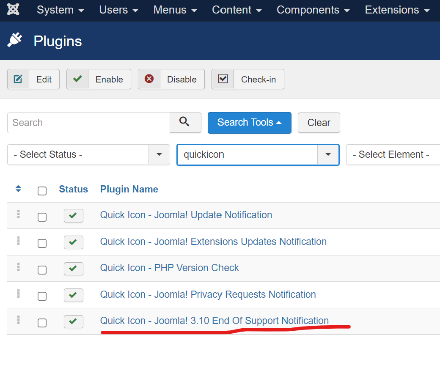Click the Joomla logo icon

pos(13,9)
